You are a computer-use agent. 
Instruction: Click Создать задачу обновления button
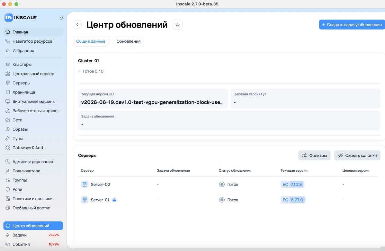(x=352, y=24)
